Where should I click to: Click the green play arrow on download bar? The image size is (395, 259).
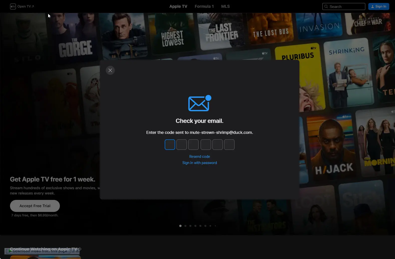(x=10, y=251)
